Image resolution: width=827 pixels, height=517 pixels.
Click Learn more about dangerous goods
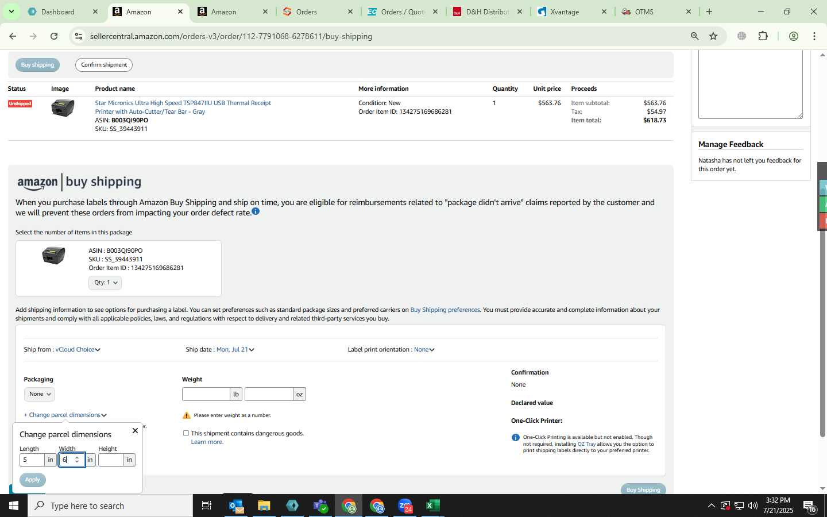pos(207,442)
